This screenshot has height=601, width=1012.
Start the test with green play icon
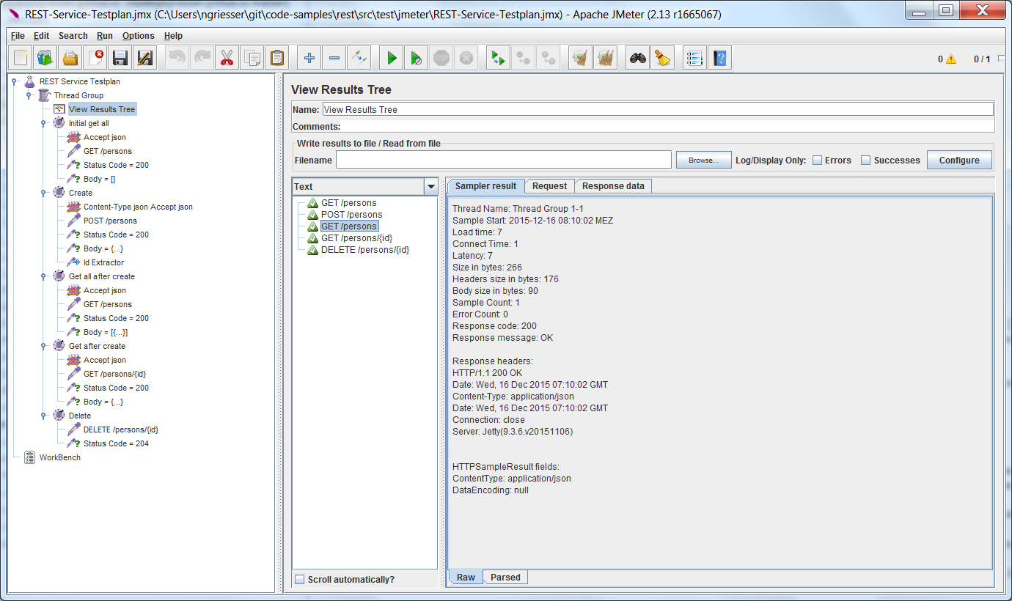(392, 58)
